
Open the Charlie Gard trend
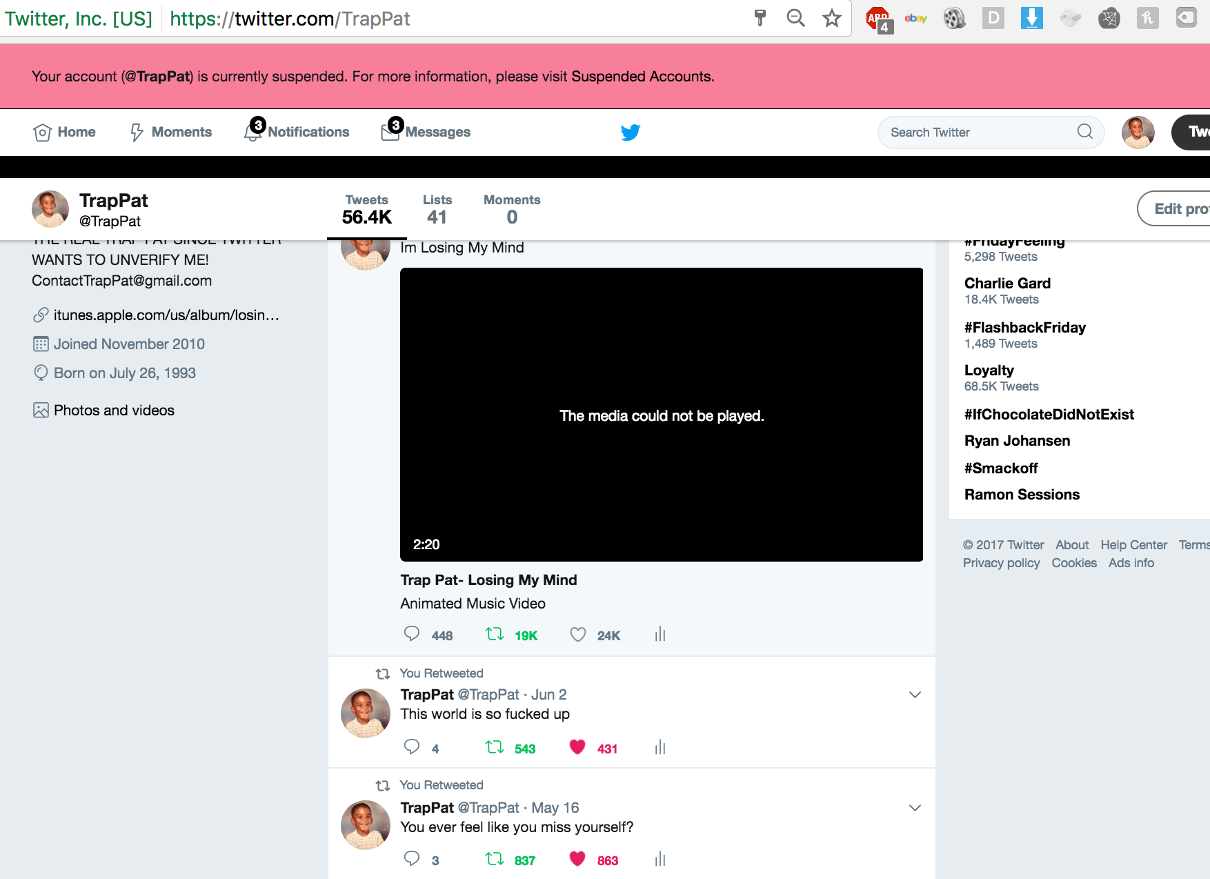pos(1007,284)
